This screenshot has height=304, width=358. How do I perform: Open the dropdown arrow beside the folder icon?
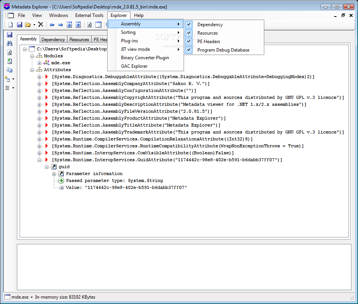point(34,25)
